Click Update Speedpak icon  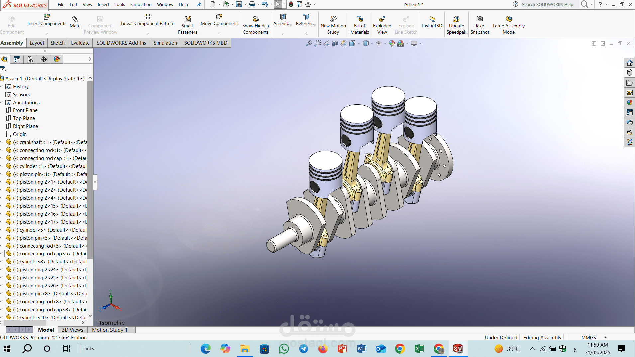pyautogui.click(x=456, y=19)
